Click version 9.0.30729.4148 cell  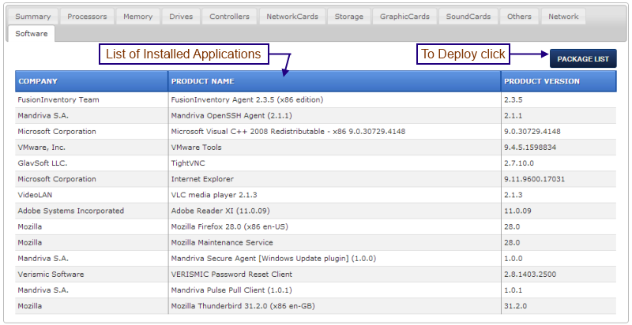(x=559, y=132)
